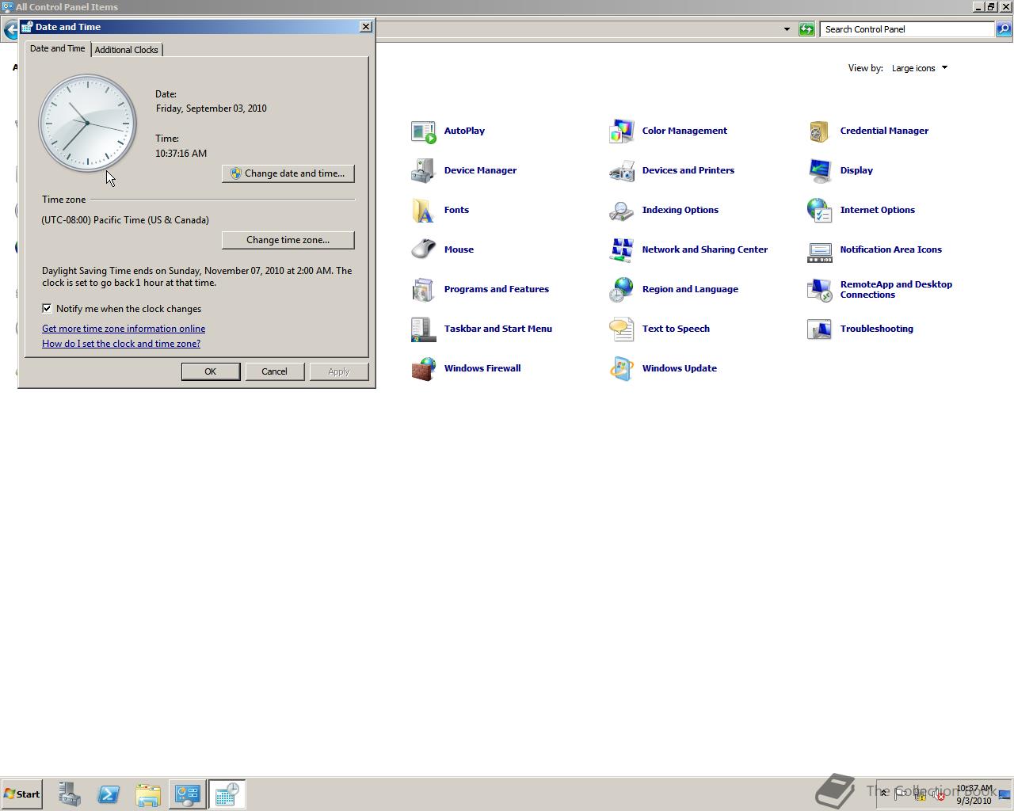Screen dimensions: 1014x811
Task: Cancel the Date and Time dialog
Action: click(275, 371)
